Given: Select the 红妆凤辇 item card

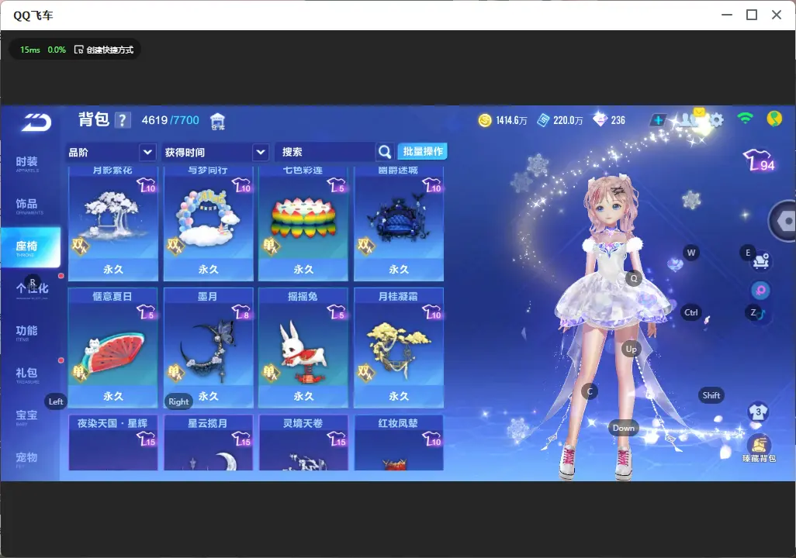Looking at the screenshot, I should click(399, 443).
